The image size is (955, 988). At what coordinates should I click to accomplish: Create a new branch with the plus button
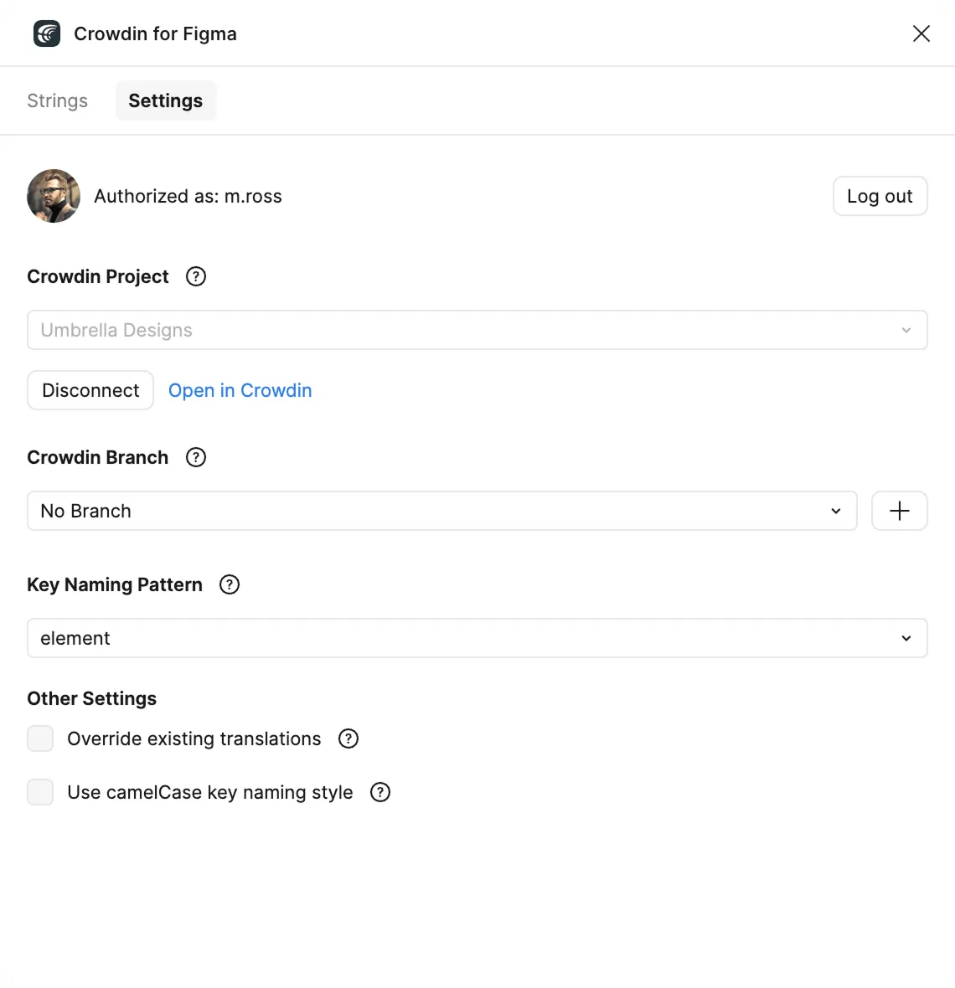[899, 511]
